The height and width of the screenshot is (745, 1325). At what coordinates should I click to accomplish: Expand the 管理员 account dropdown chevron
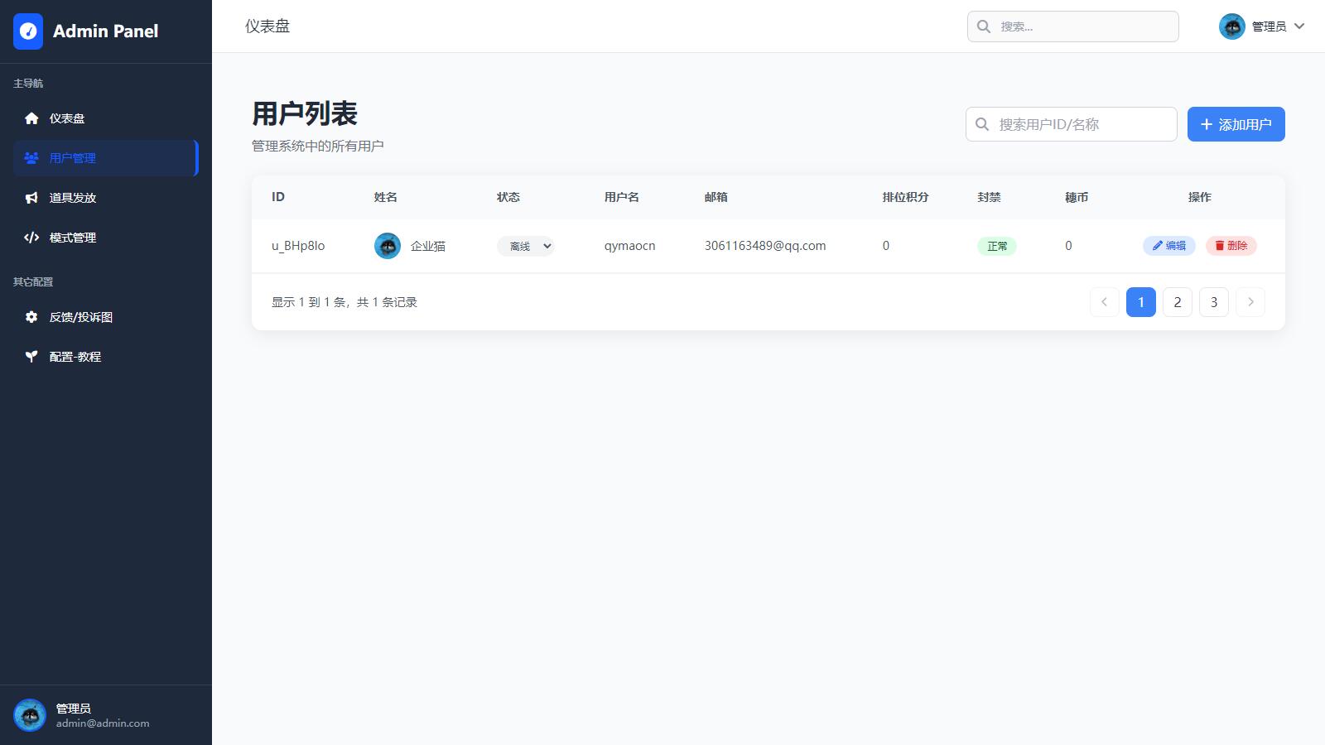[1299, 26]
